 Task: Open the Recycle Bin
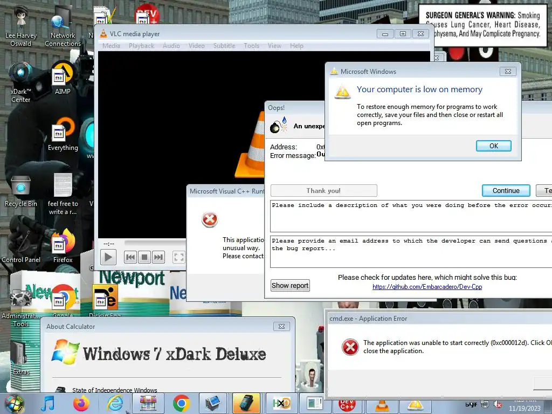coord(21,191)
